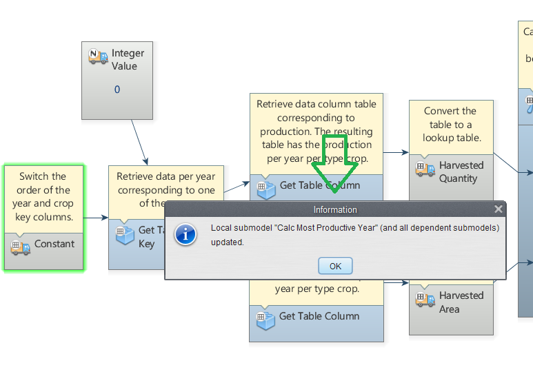Viewport: 533px width, 365px height.
Task: Click the blue info icon in dialog
Action: (x=185, y=234)
